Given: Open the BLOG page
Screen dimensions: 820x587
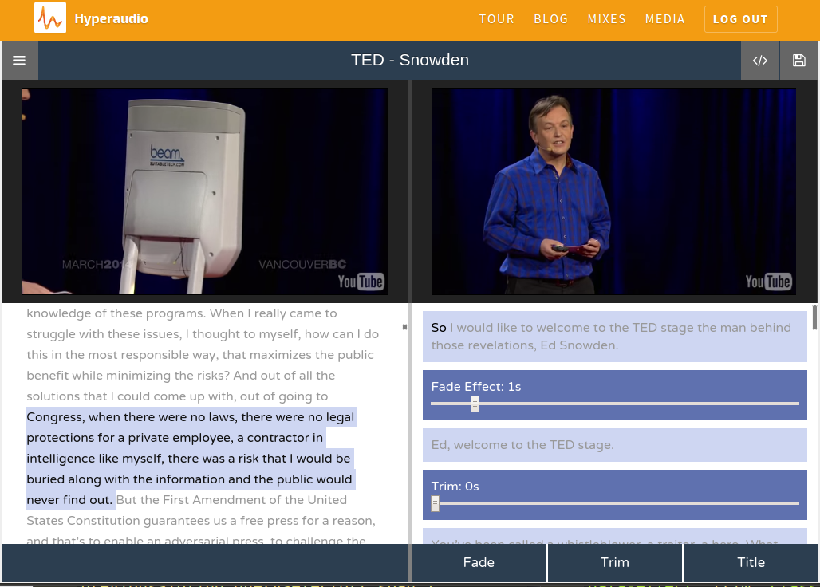Looking at the screenshot, I should click(550, 19).
